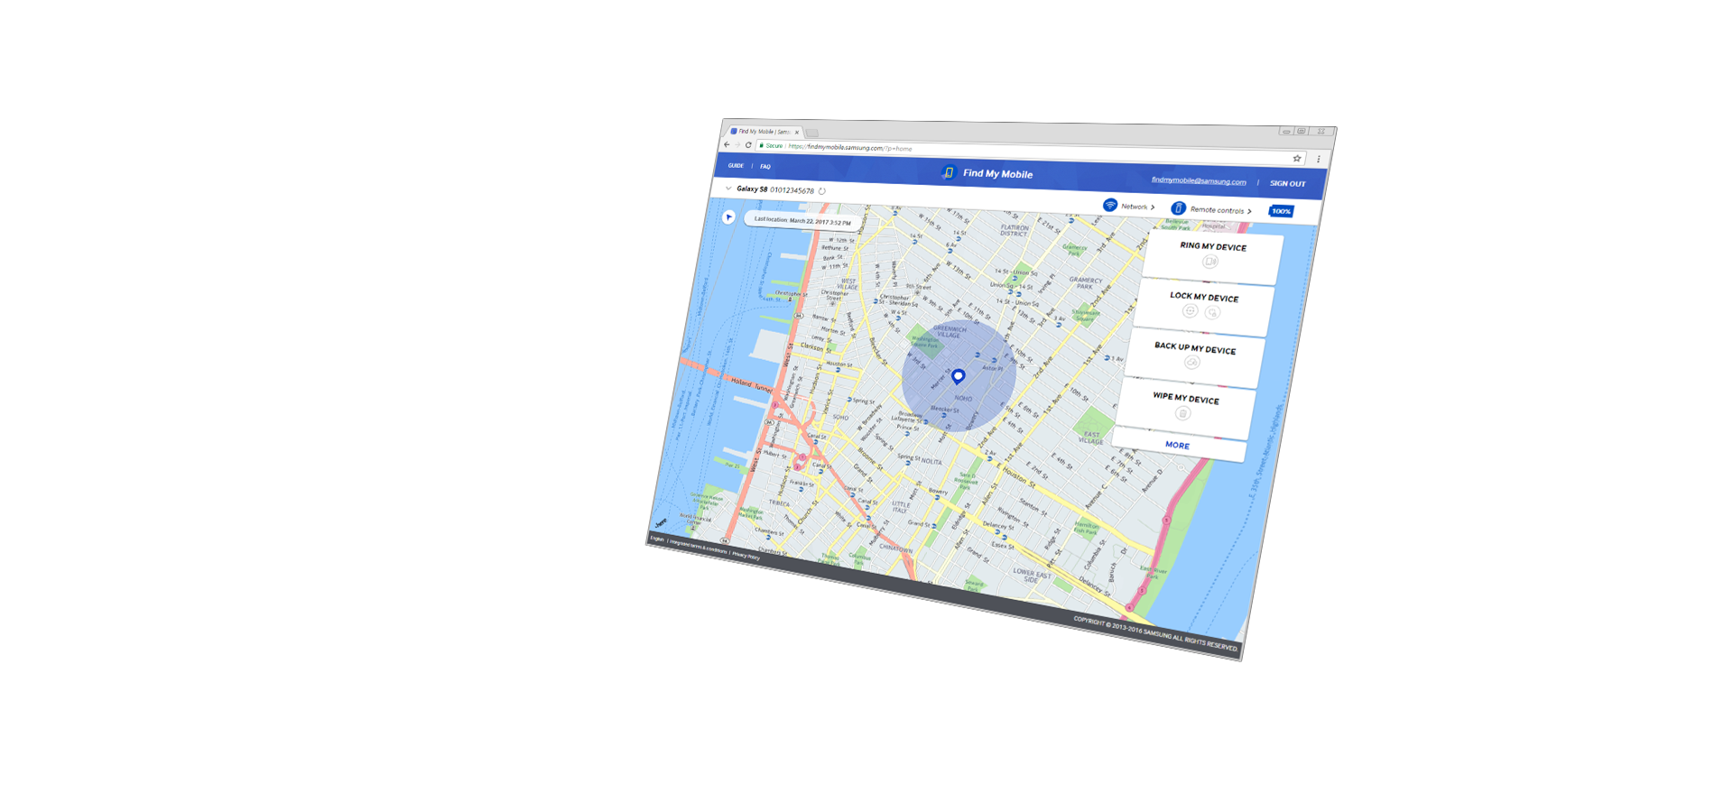Expand the Galaxy S8 device selector chevron

728,189
